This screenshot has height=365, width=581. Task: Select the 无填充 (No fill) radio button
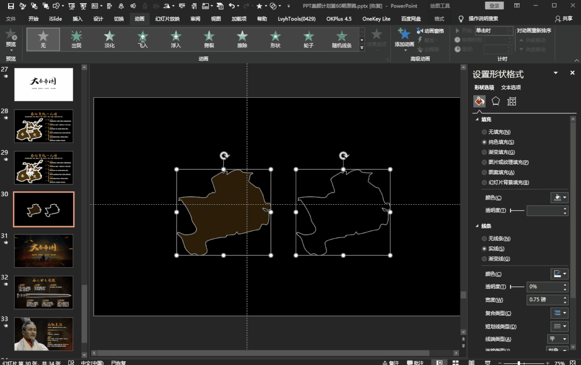click(x=485, y=132)
